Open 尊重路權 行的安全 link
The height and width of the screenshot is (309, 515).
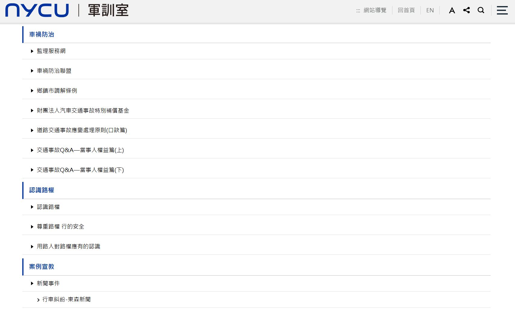point(61,226)
